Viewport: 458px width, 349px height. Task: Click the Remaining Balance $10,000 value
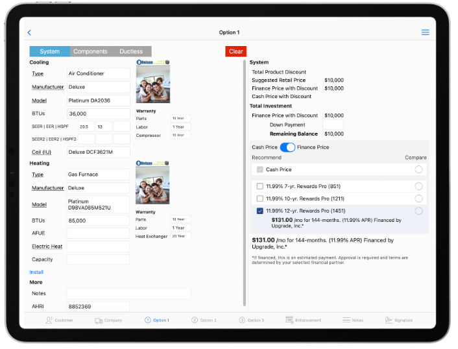tap(334, 134)
